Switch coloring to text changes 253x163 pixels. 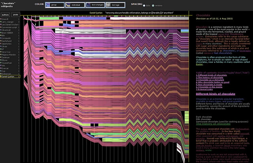coord(95,5)
